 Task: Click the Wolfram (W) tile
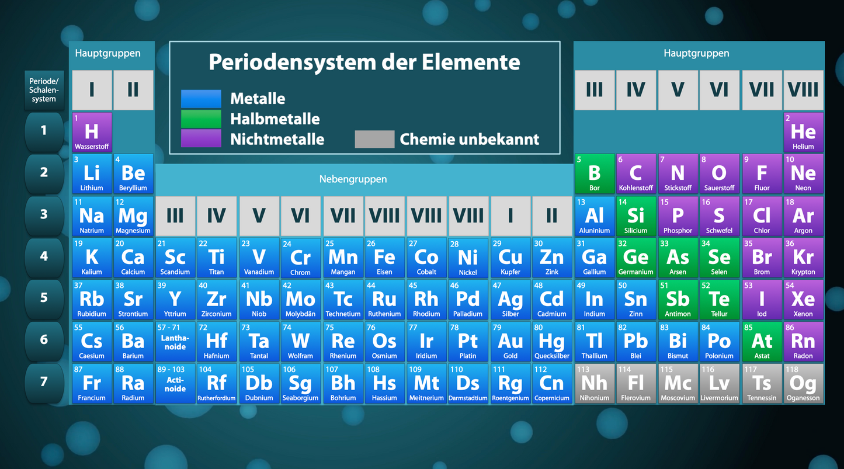tap(301, 342)
